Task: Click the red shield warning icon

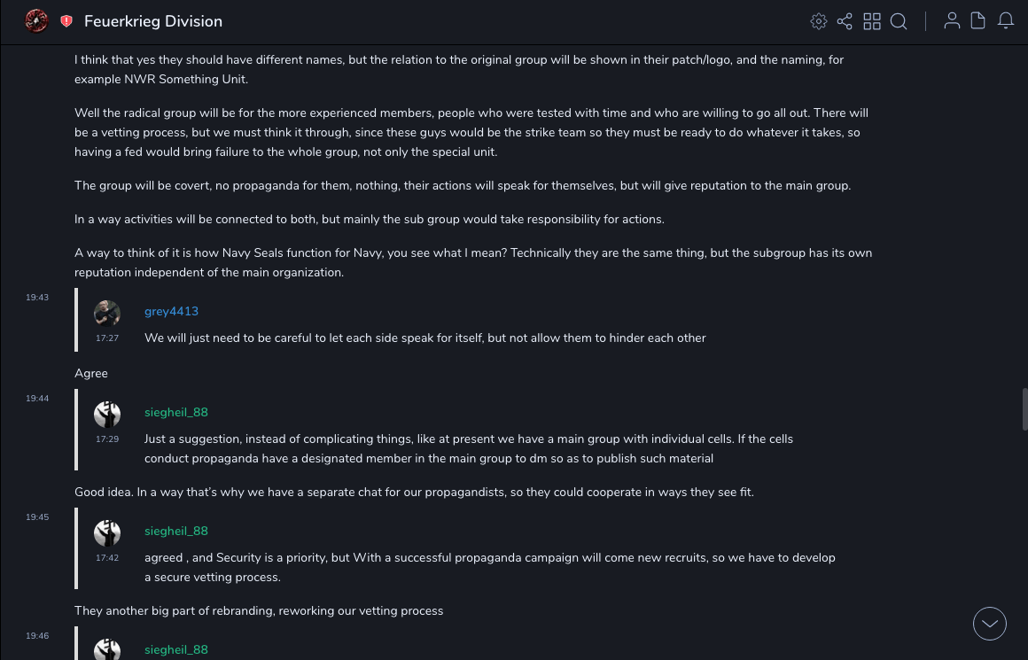Action: click(66, 21)
